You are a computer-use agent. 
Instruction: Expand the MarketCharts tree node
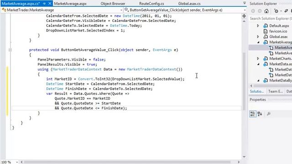[x=258, y=59]
